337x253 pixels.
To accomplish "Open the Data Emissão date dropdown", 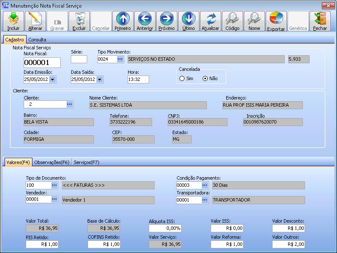I will click(53, 79).
